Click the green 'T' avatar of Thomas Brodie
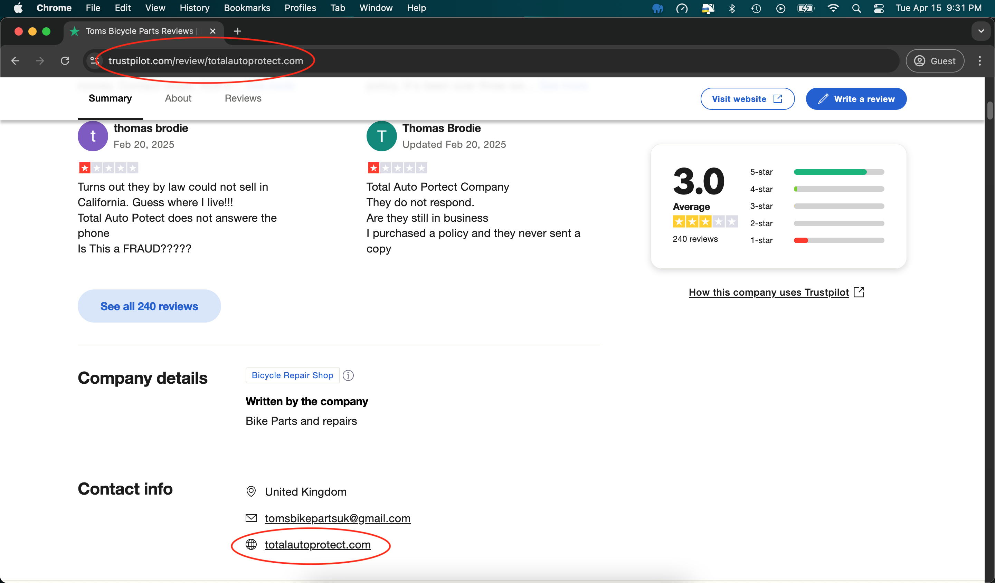This screenshot has width=995, height=583. pos(381,136)
